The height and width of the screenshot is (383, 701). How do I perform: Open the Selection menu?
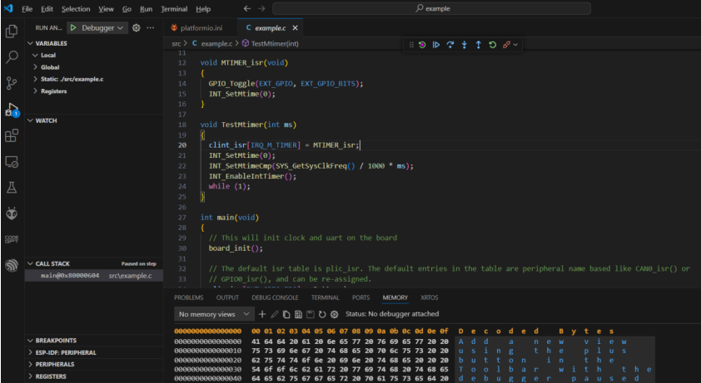(76, 9)
